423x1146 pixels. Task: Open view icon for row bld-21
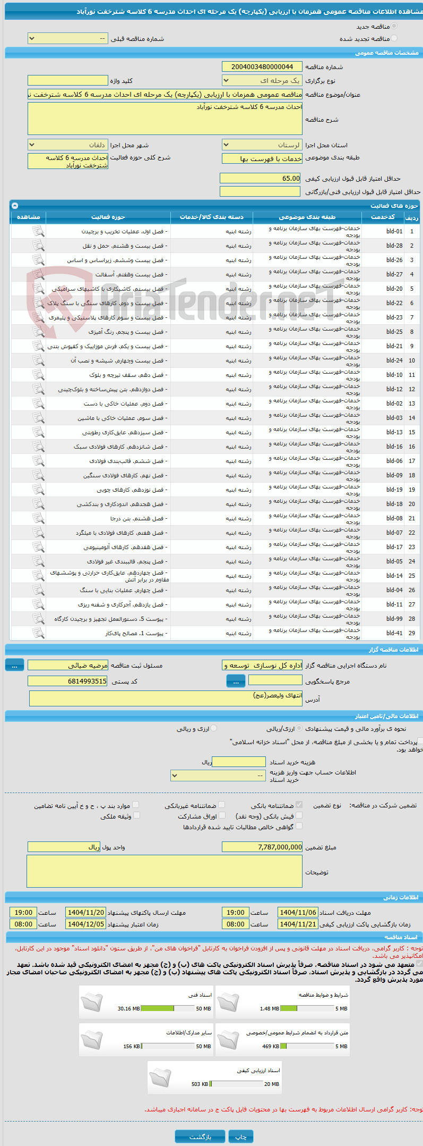[38, 346]
